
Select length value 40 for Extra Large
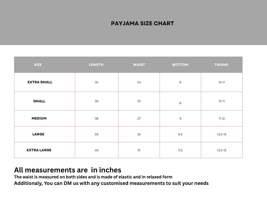tap(96, 150)
